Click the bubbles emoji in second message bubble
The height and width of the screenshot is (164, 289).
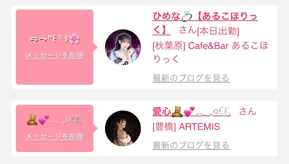pyautogui.click(x=77, y=120)
